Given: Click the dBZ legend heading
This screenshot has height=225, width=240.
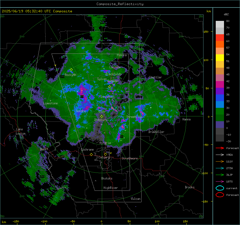Looking at the screenshot, I should 226,14.
